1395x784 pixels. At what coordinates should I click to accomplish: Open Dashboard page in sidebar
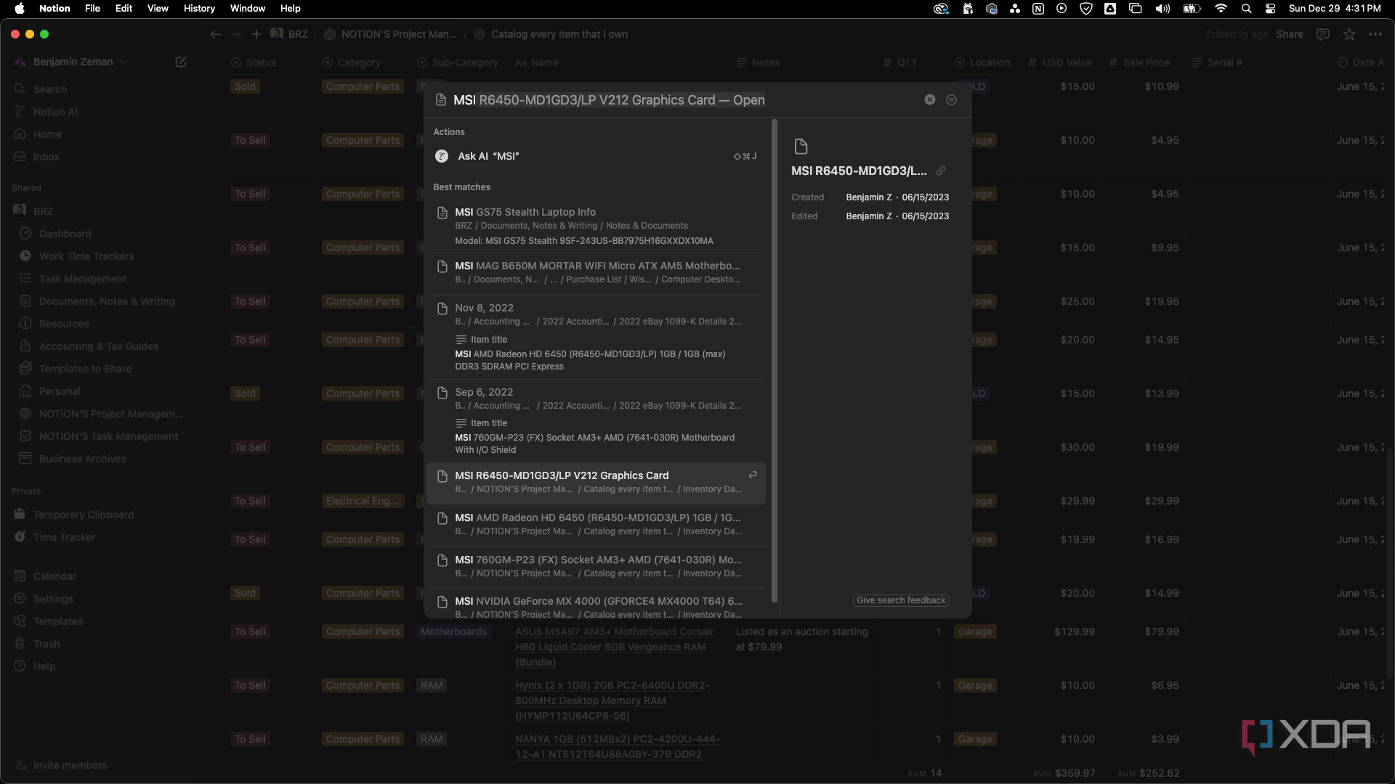tap(65, 234)
